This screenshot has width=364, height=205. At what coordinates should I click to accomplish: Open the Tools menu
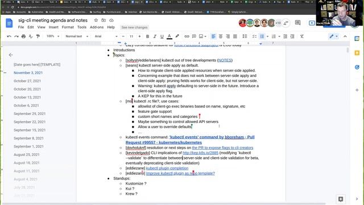pyautogui.click(x=82, y=27)
